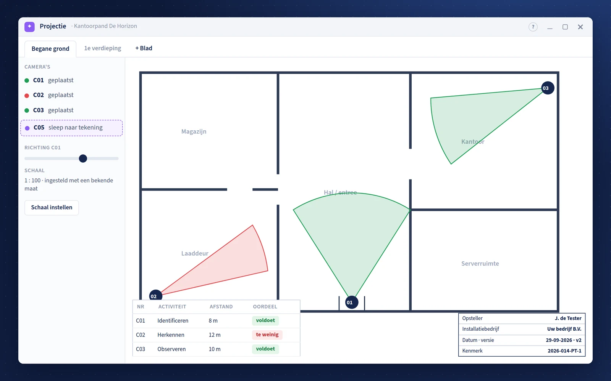Click the Schaal instellen button
This screenshot has width=611, height=381.
coord(52,208)
